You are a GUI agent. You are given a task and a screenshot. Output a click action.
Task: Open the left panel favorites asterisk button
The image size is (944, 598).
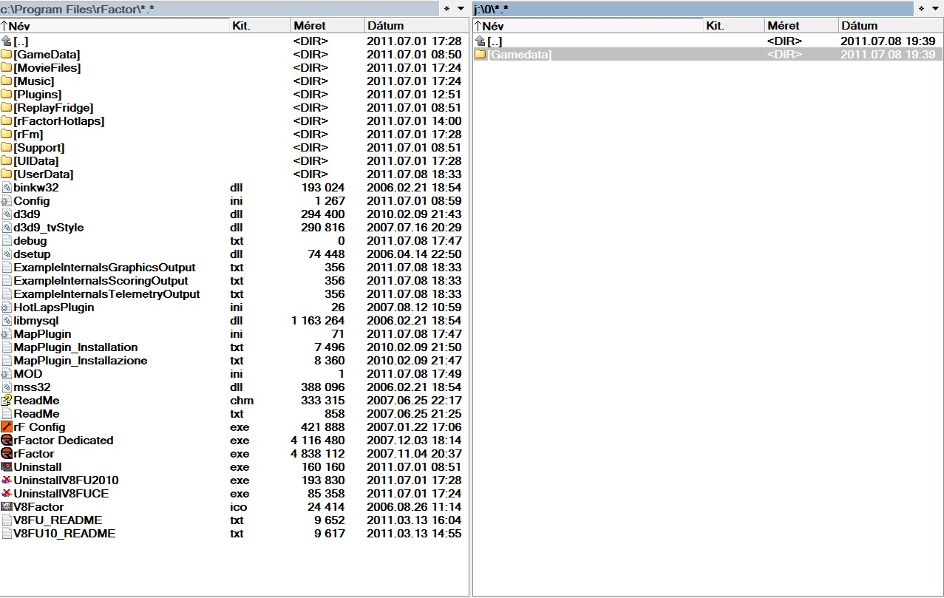446,9
